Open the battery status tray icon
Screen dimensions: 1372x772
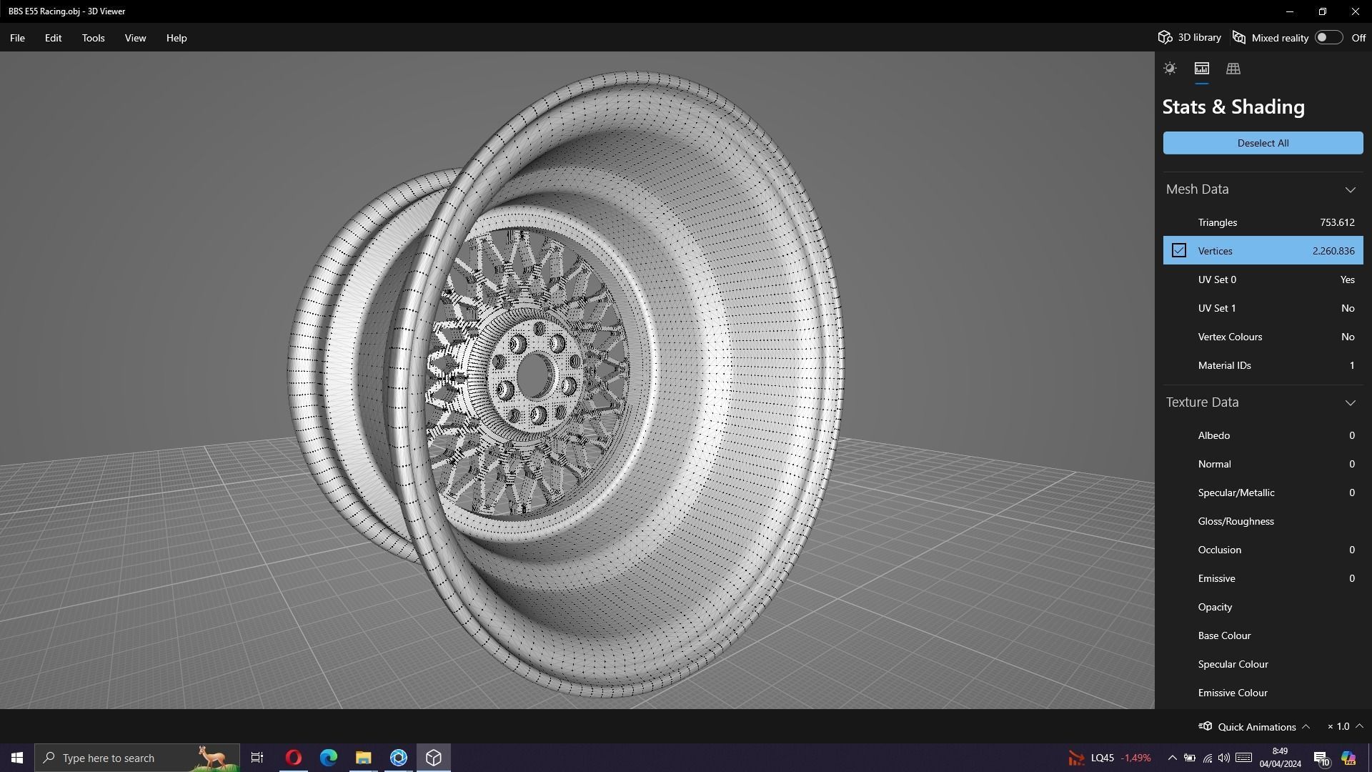point(1190,758)
